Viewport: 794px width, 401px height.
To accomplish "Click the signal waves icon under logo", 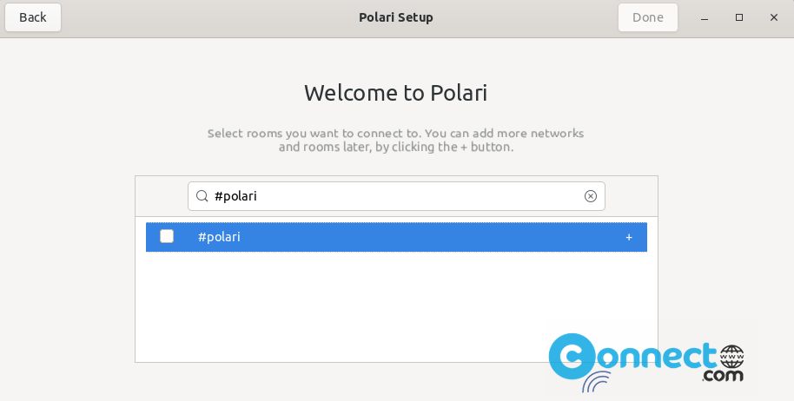I will tap(596, 382).
